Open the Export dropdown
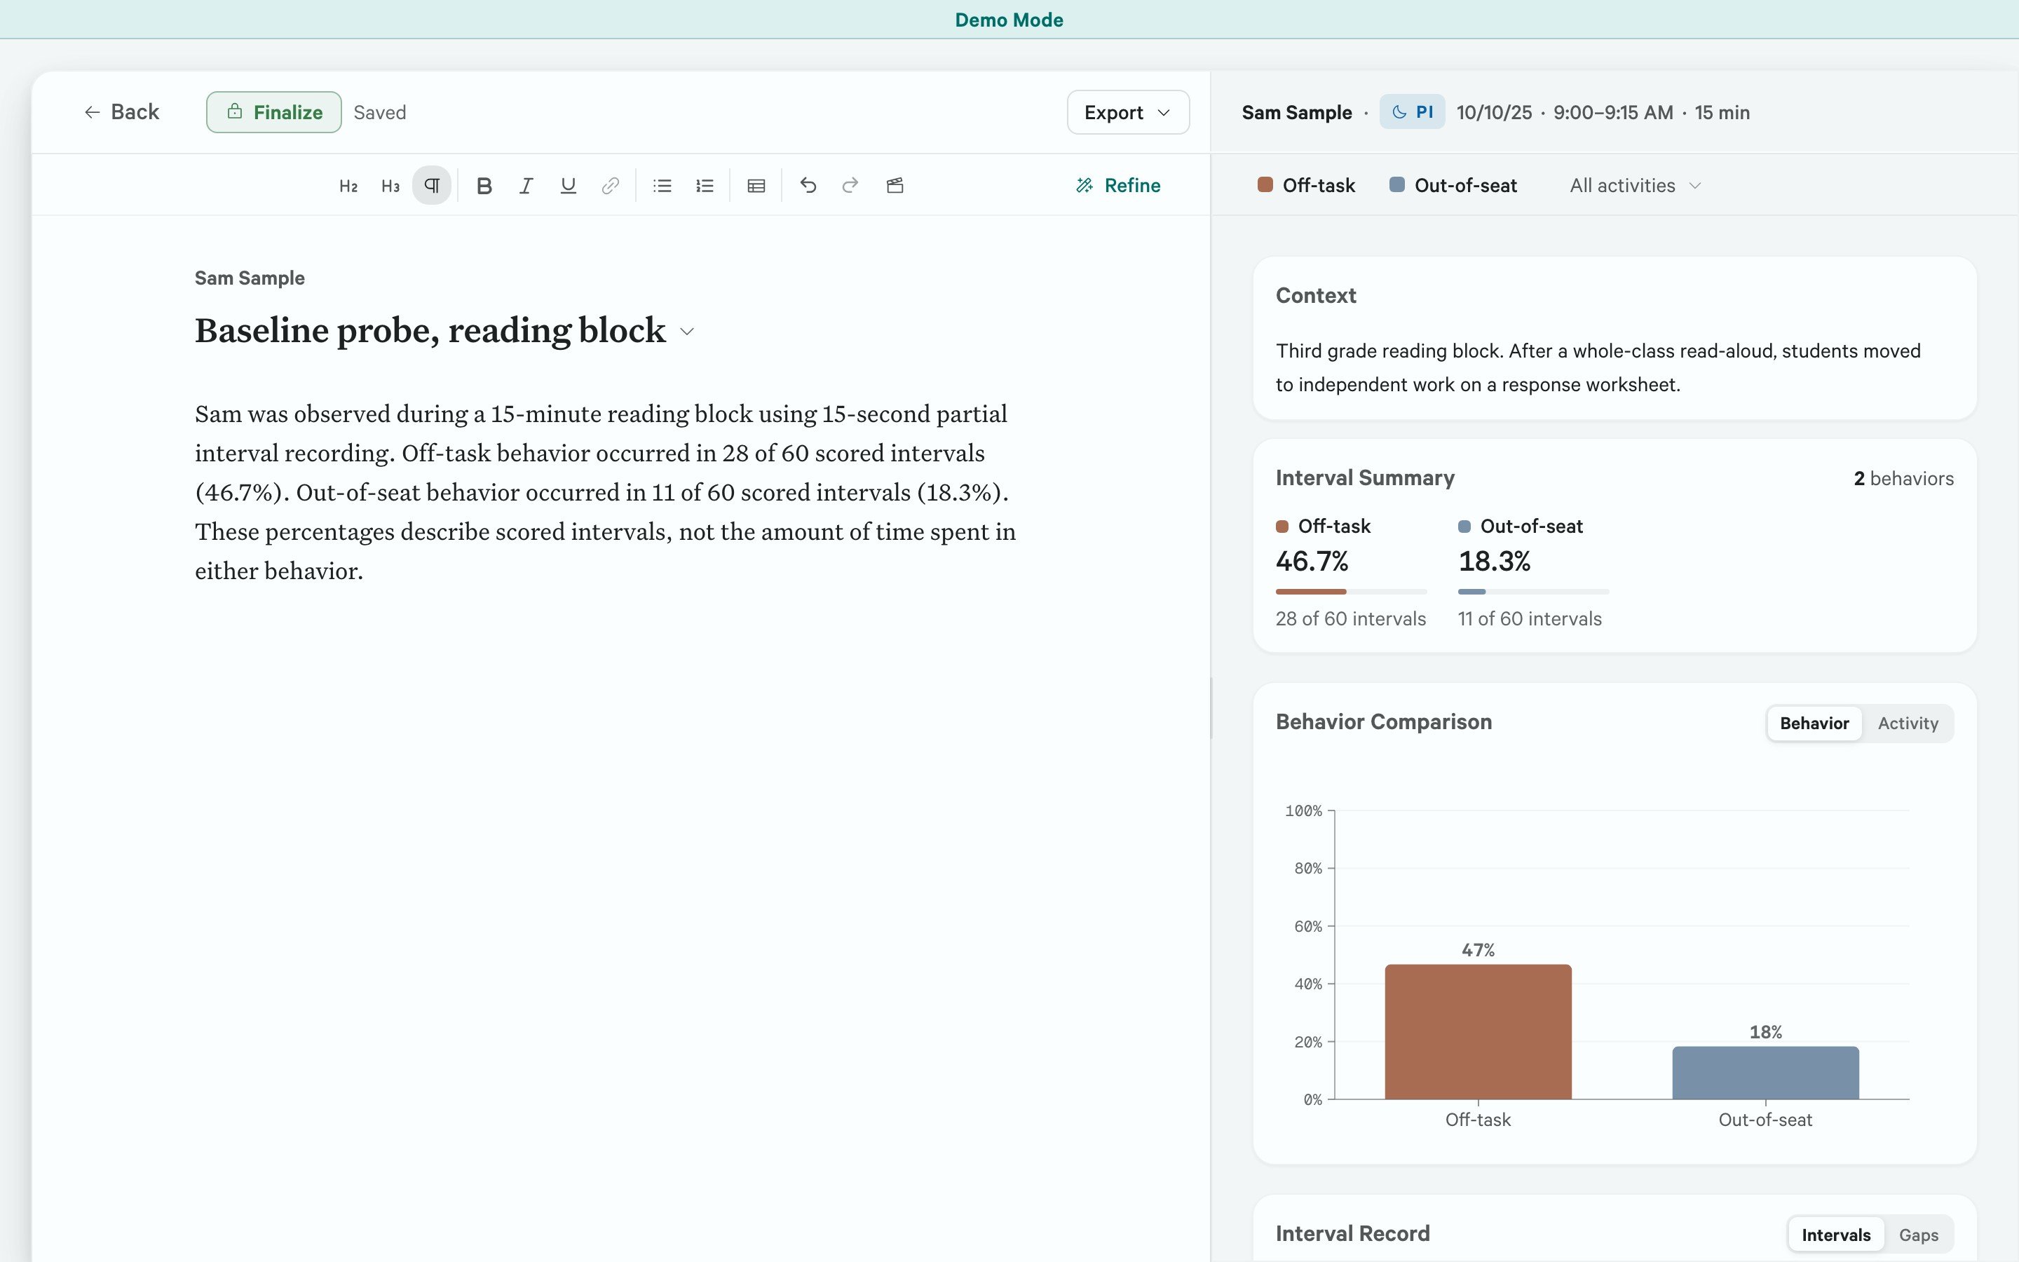Image resolution: width=2019 pixels, height=1262 pixels. click(1128, 112)
